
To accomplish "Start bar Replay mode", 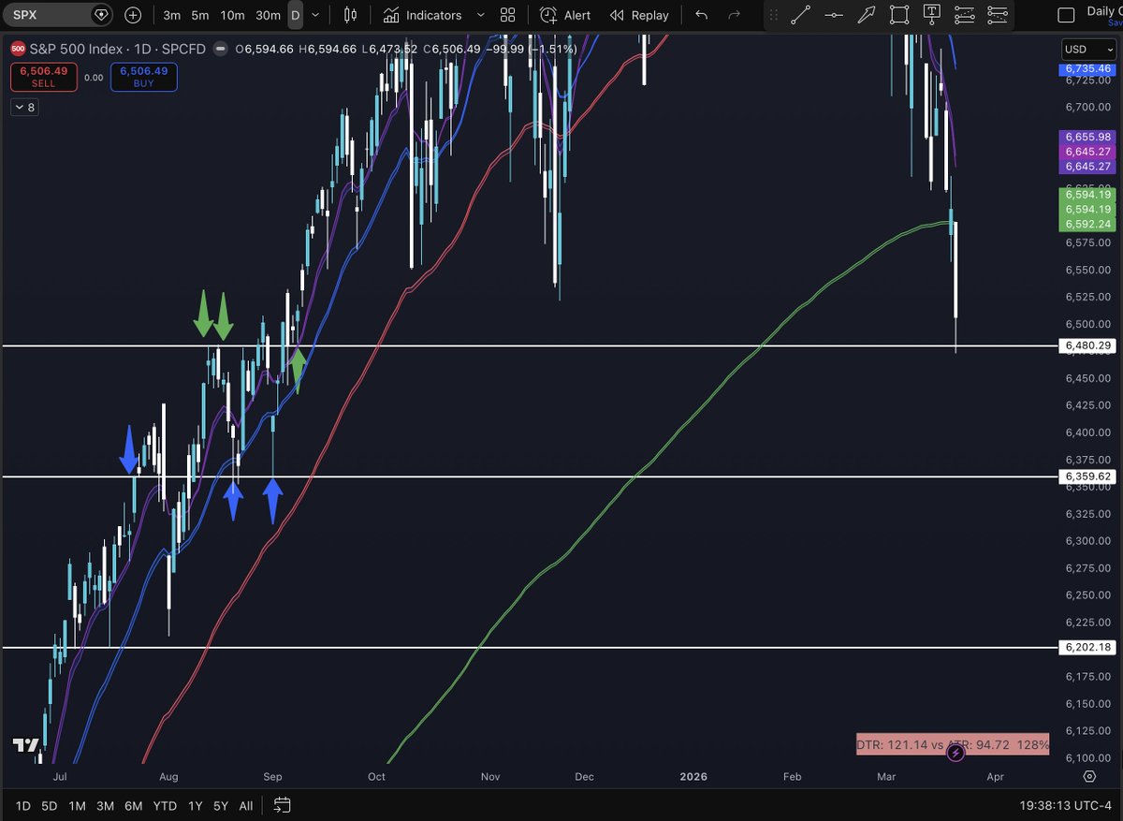I will tap(639, 15).
